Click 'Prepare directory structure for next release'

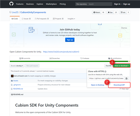54,85
